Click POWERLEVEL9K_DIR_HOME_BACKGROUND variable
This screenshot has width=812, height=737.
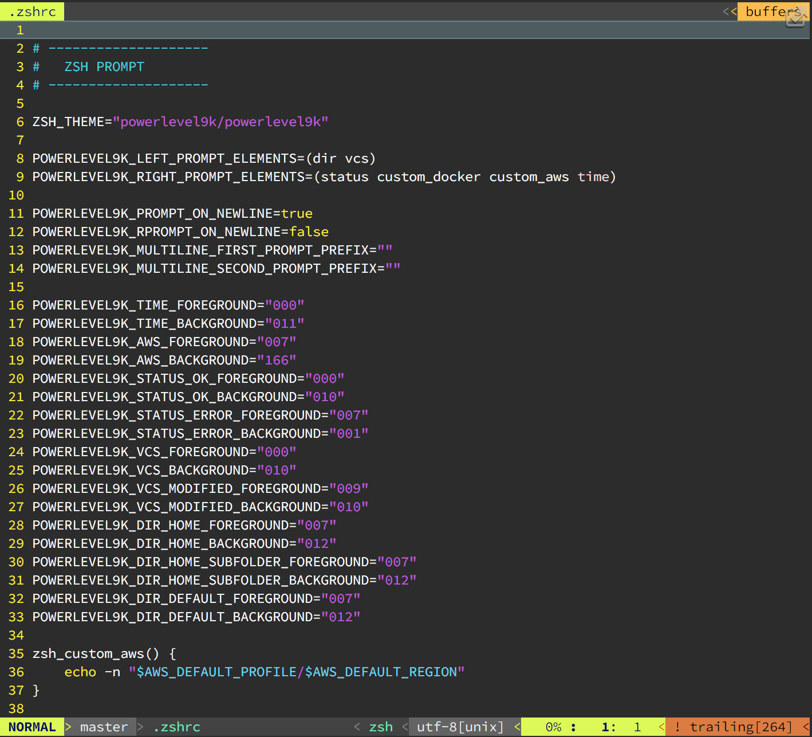[160, 543]
